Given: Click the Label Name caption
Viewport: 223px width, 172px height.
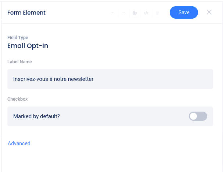Looking at the screenshot, I should coord(19,62).
